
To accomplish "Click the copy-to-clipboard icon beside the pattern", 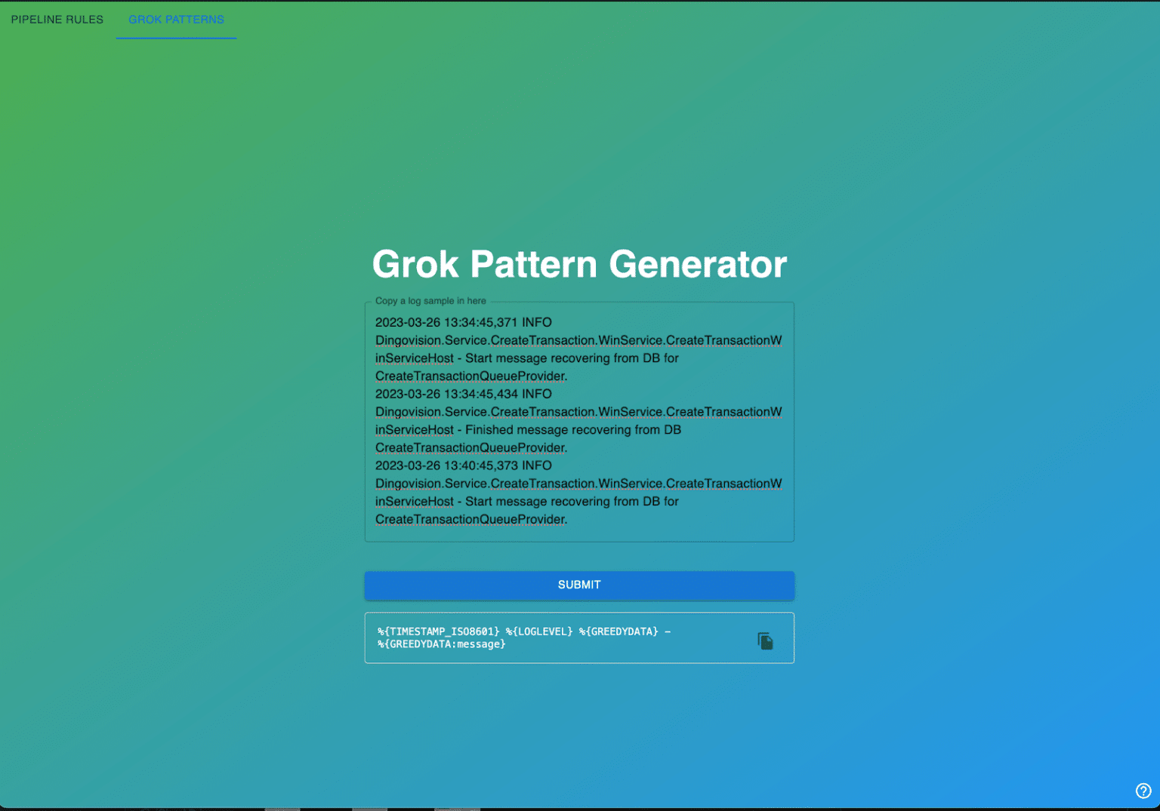I will click(765, 640).
